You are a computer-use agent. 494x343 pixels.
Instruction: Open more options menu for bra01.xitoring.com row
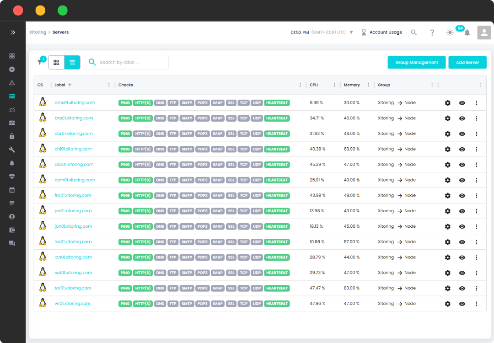(x=476, y=118)
